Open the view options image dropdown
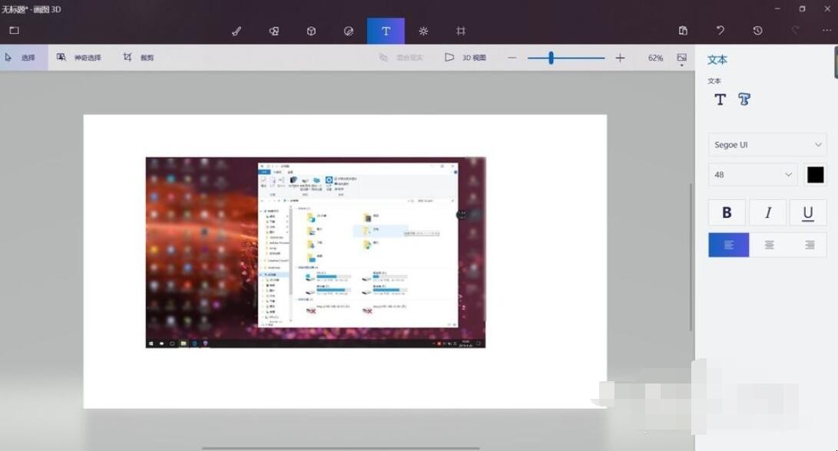 (682, 59)
